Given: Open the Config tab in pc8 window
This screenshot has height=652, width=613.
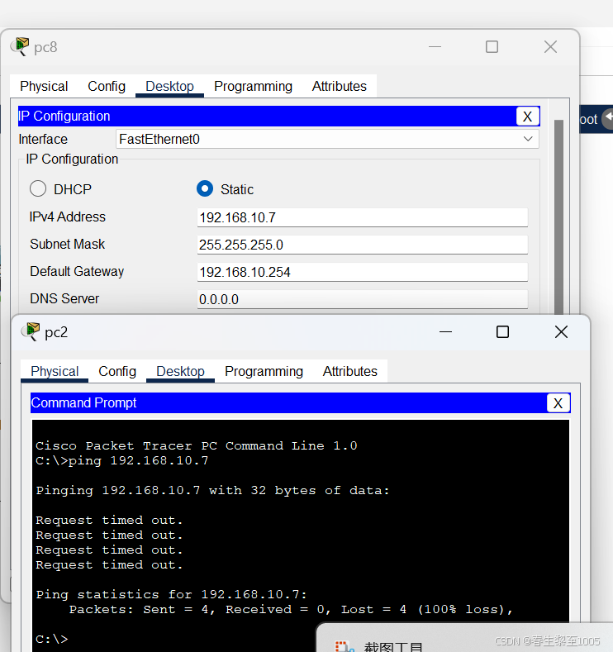Looking at the screenshot, I should pos(107,86).
